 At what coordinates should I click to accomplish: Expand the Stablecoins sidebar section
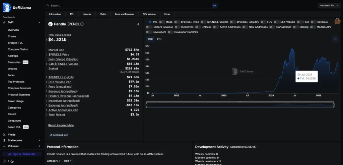39,140
